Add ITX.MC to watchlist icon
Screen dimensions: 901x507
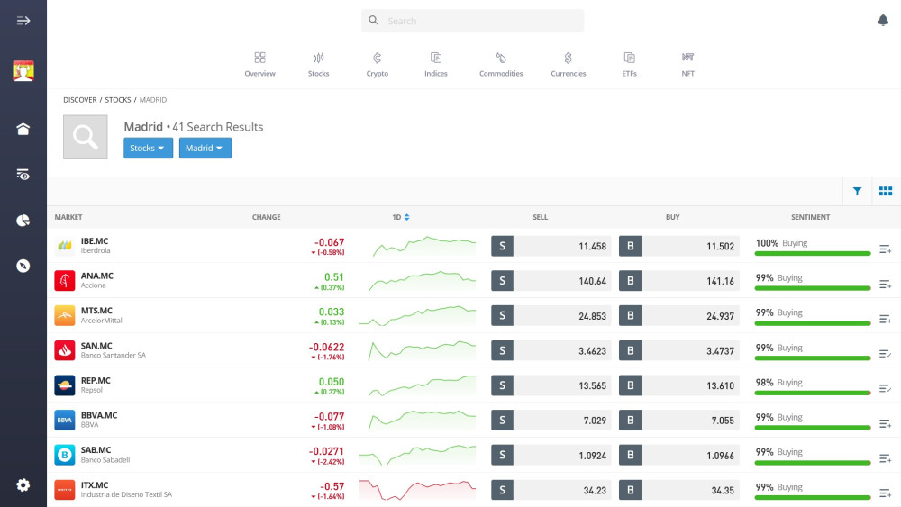pyautogui.click(x=885, y=493)
